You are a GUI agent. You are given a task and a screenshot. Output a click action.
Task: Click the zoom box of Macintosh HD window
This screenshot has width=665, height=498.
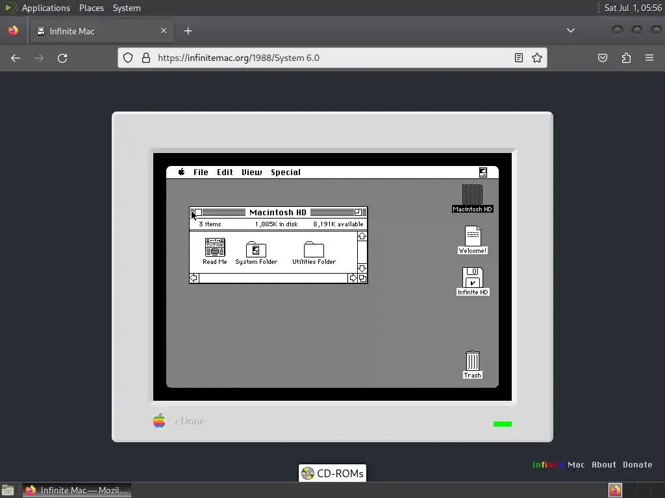coord(358,212)
